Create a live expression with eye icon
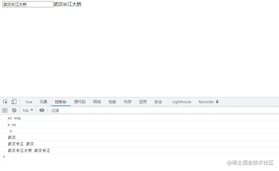279x171 pixels. coord(42,110)
